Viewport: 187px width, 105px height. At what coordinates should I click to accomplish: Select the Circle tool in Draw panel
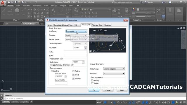pos(17,12)
